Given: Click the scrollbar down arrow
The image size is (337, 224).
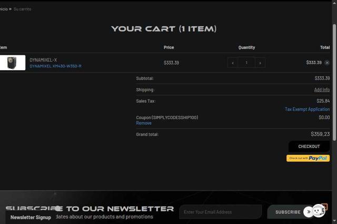Looking at the screenshot, I should 334,221.
